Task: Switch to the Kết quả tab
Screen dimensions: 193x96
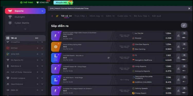Action: 157,16
